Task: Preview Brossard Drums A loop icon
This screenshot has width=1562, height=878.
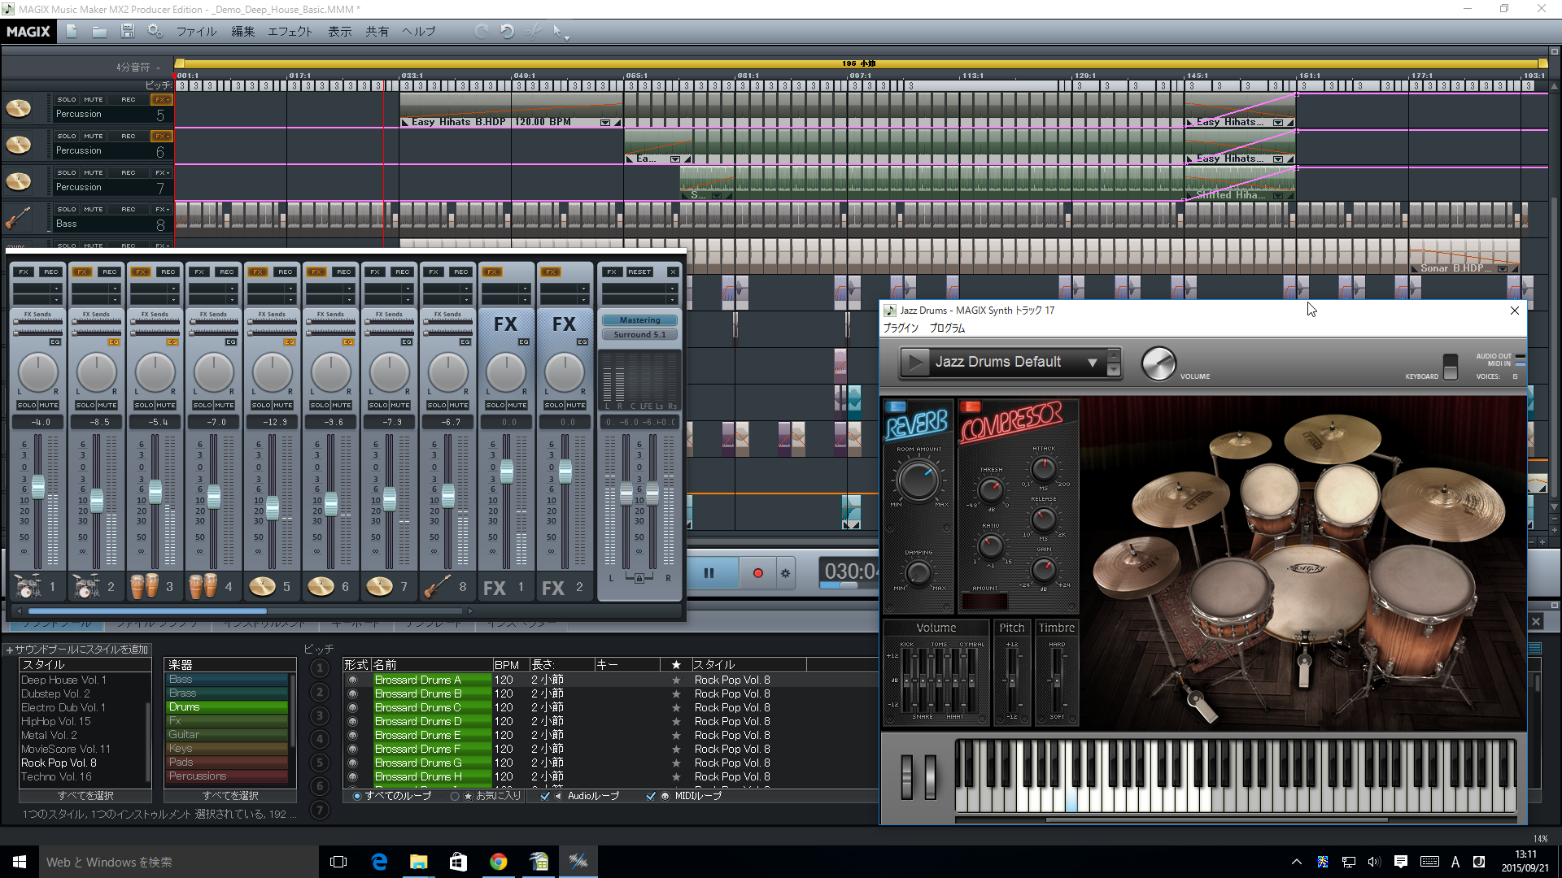Action: [352, 680]
